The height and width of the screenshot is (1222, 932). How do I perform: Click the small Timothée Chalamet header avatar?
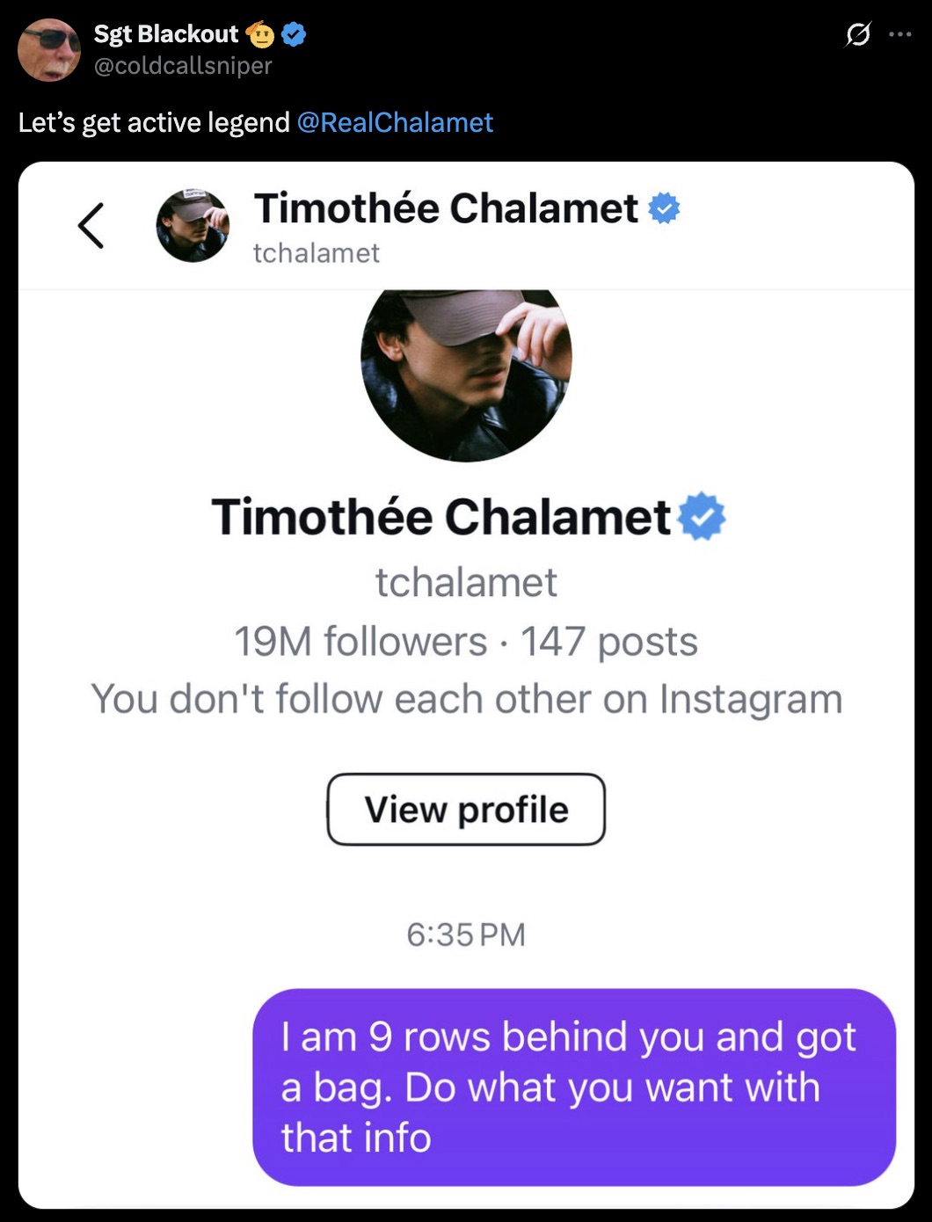pyautogui.click(x=193, y=226)
